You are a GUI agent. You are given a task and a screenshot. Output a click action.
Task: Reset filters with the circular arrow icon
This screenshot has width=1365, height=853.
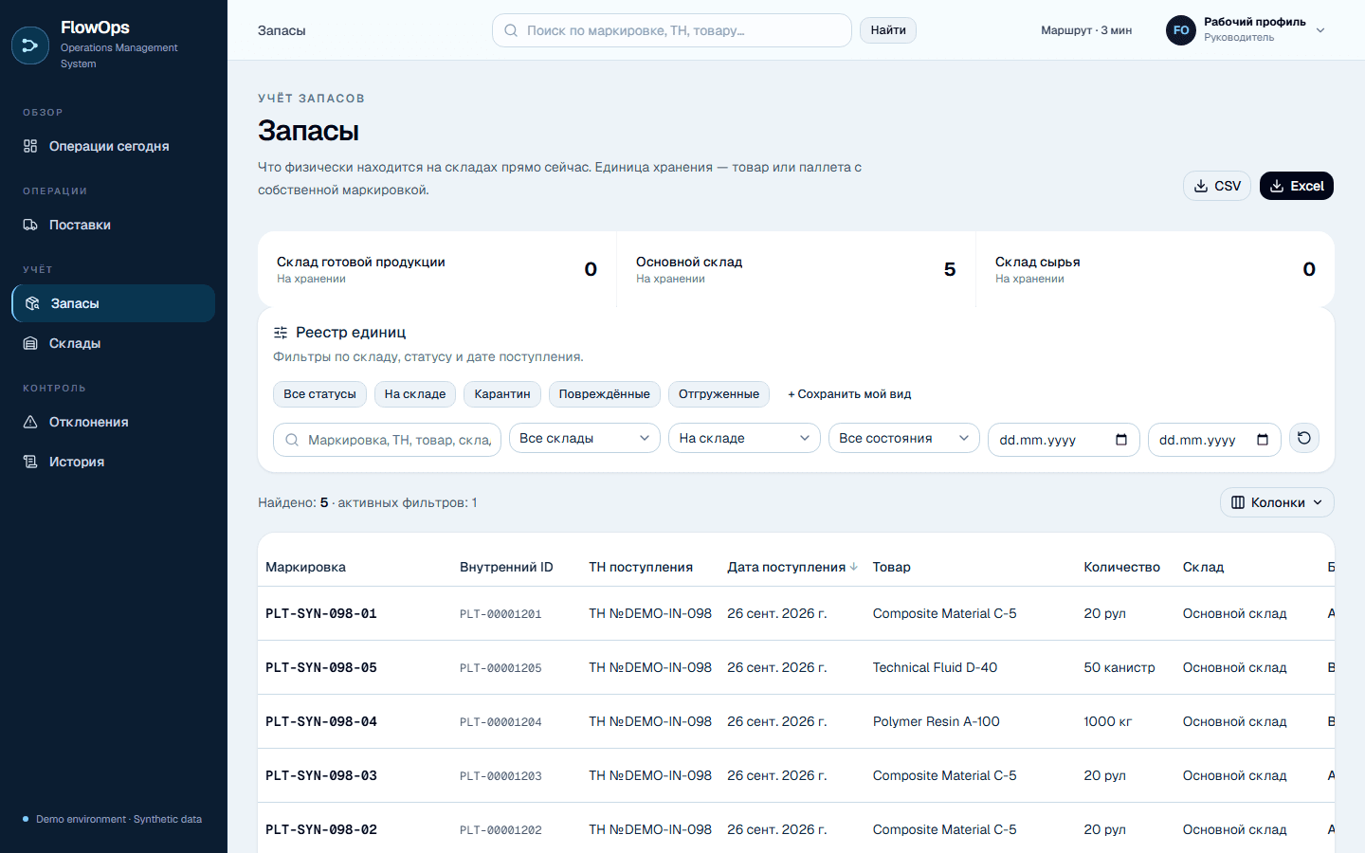click(1304, 438)
